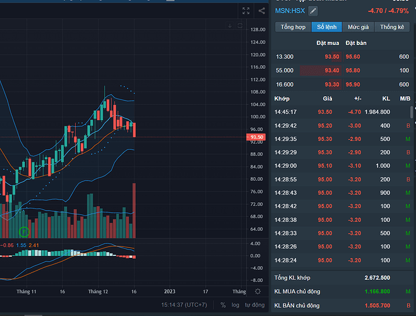Click the 93.50 current price label on axis

pos(256,137)
